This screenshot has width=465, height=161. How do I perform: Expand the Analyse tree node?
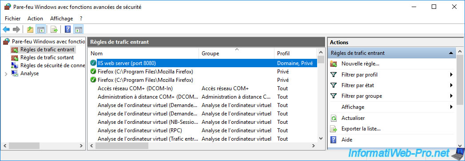[x=6, y=73]
